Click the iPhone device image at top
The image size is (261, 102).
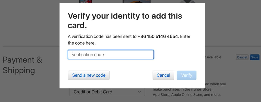tap(86, 2)
